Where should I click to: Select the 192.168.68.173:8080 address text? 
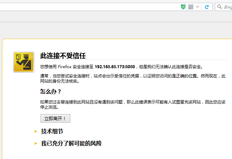point(115,67)
